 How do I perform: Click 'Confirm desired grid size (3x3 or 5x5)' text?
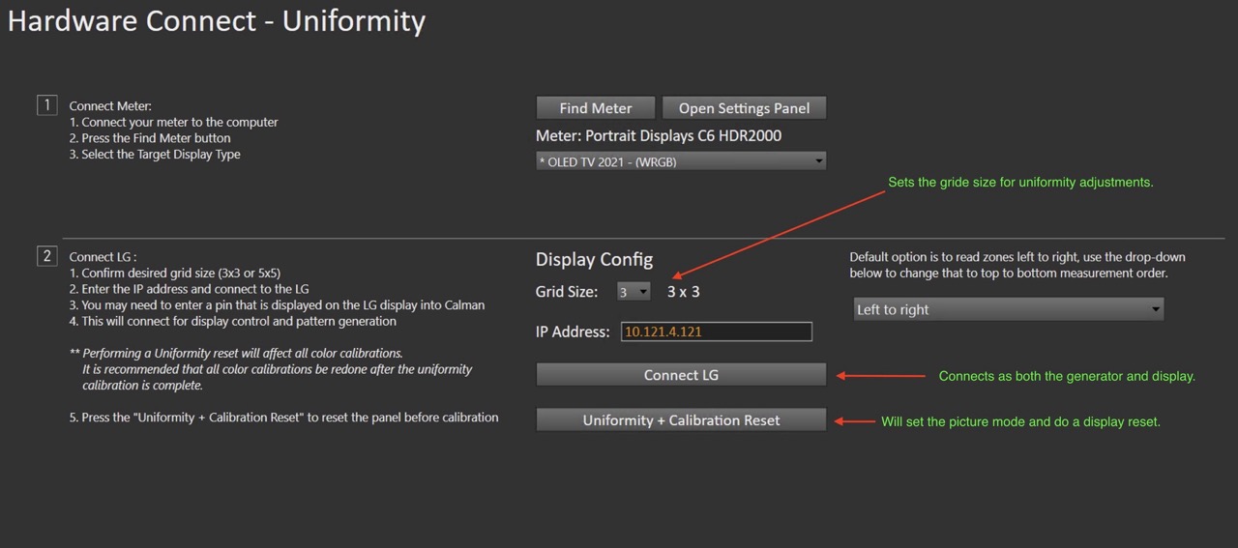pyautogui.click(x=175, y=274)
